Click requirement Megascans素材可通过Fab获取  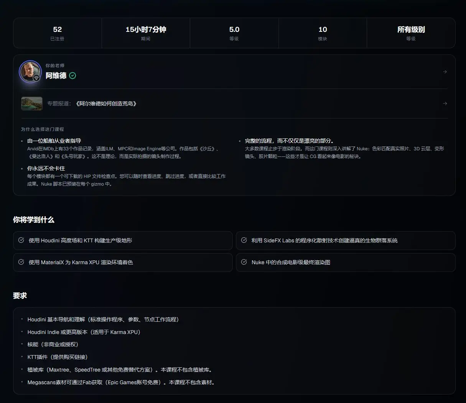(122, 382)
